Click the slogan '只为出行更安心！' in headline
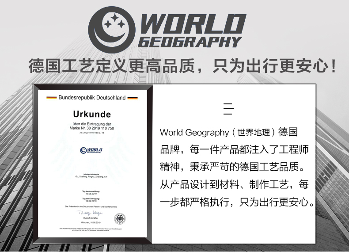 pos(274,66)
